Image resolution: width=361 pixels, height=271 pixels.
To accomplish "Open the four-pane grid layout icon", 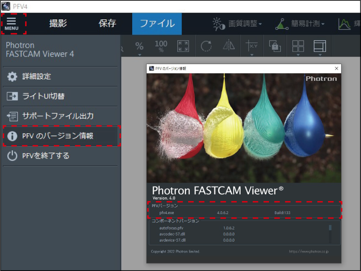I will (298, 46).
